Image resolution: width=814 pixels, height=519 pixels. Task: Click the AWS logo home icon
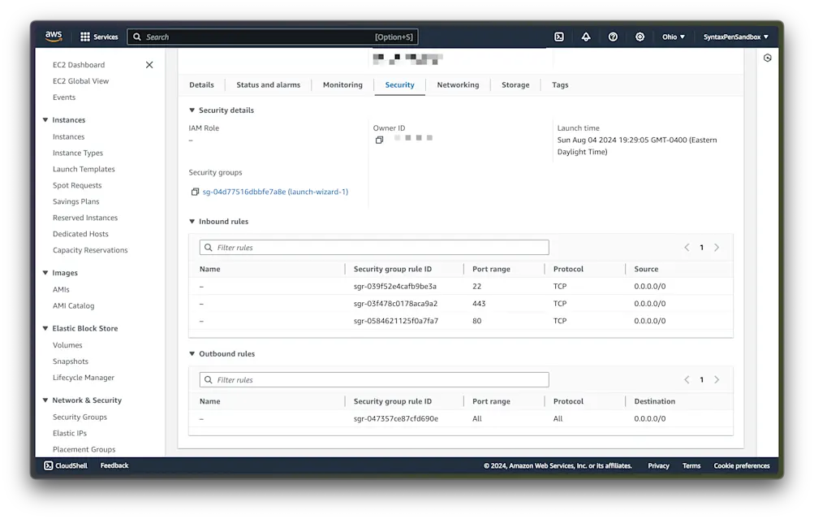point(54,37)
